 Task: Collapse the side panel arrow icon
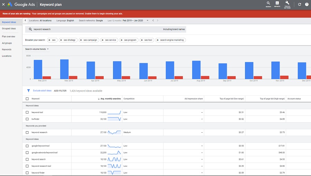coord(26,21)
